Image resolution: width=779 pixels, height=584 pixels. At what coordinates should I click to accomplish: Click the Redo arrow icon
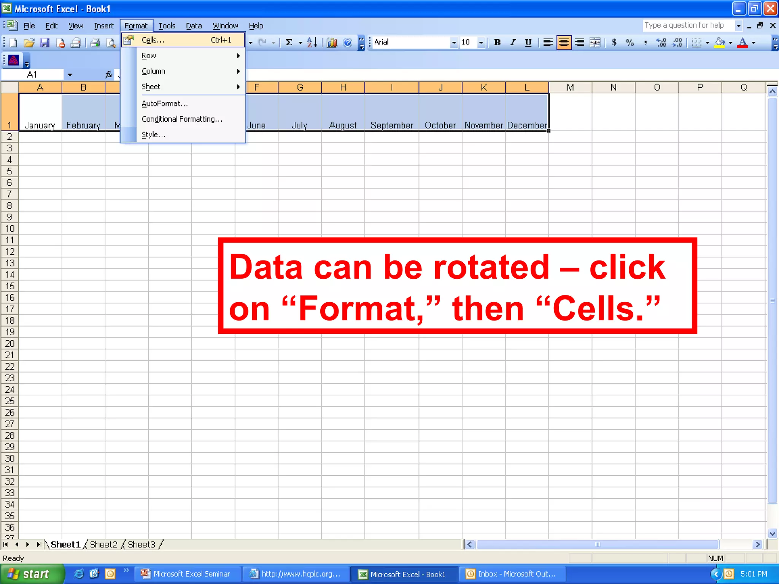click(262, 43)
